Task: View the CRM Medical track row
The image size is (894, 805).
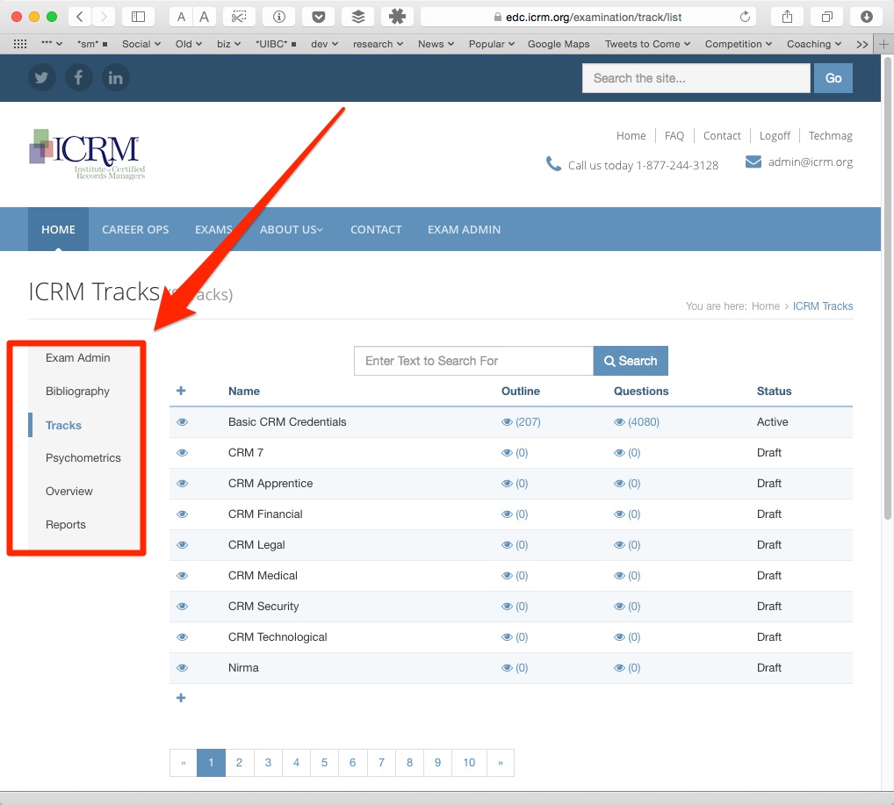Action: click(x=182, y=576)
